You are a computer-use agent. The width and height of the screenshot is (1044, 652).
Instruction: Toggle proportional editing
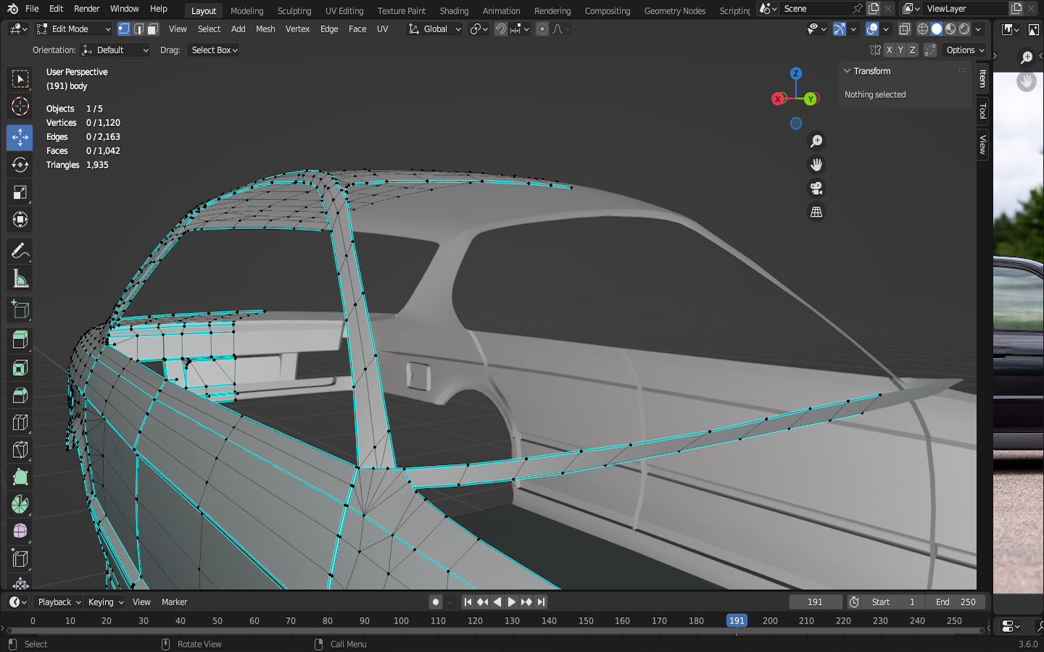(542, 29)
